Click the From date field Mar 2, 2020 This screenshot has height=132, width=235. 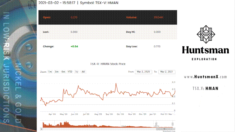tap(144, 72)
